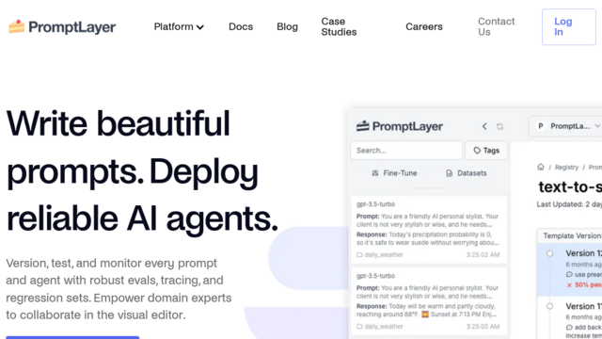Screen dimensions: 602x339
Task: Open the Contact Us link
Action: (496, 26)
